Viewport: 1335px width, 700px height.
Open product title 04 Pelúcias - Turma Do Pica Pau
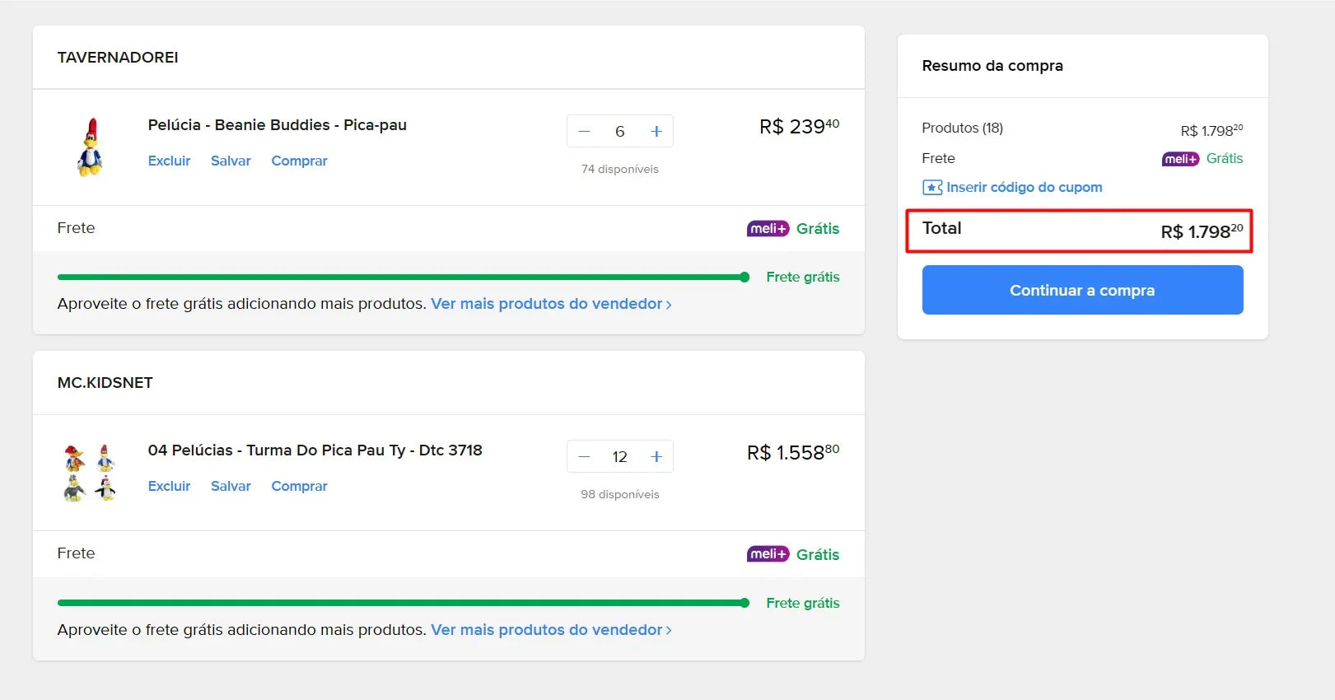pos(315,450)
